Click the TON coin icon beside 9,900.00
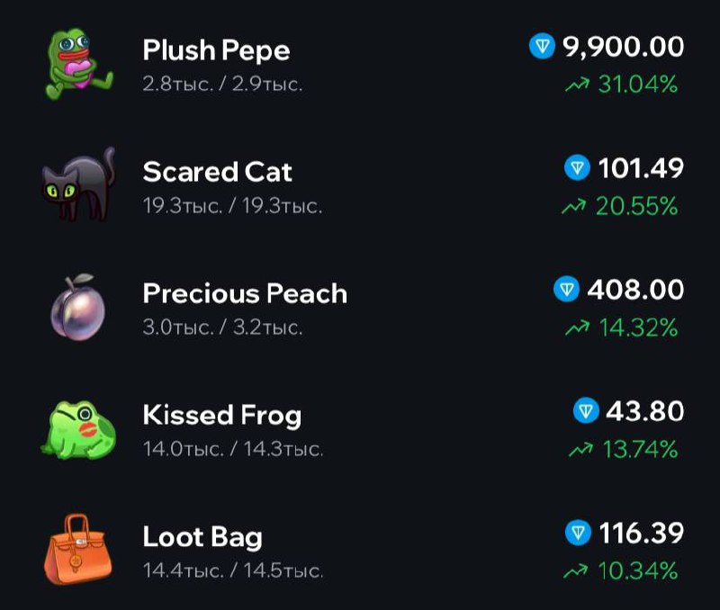This screenshot has height=610, width=720. 542,46
